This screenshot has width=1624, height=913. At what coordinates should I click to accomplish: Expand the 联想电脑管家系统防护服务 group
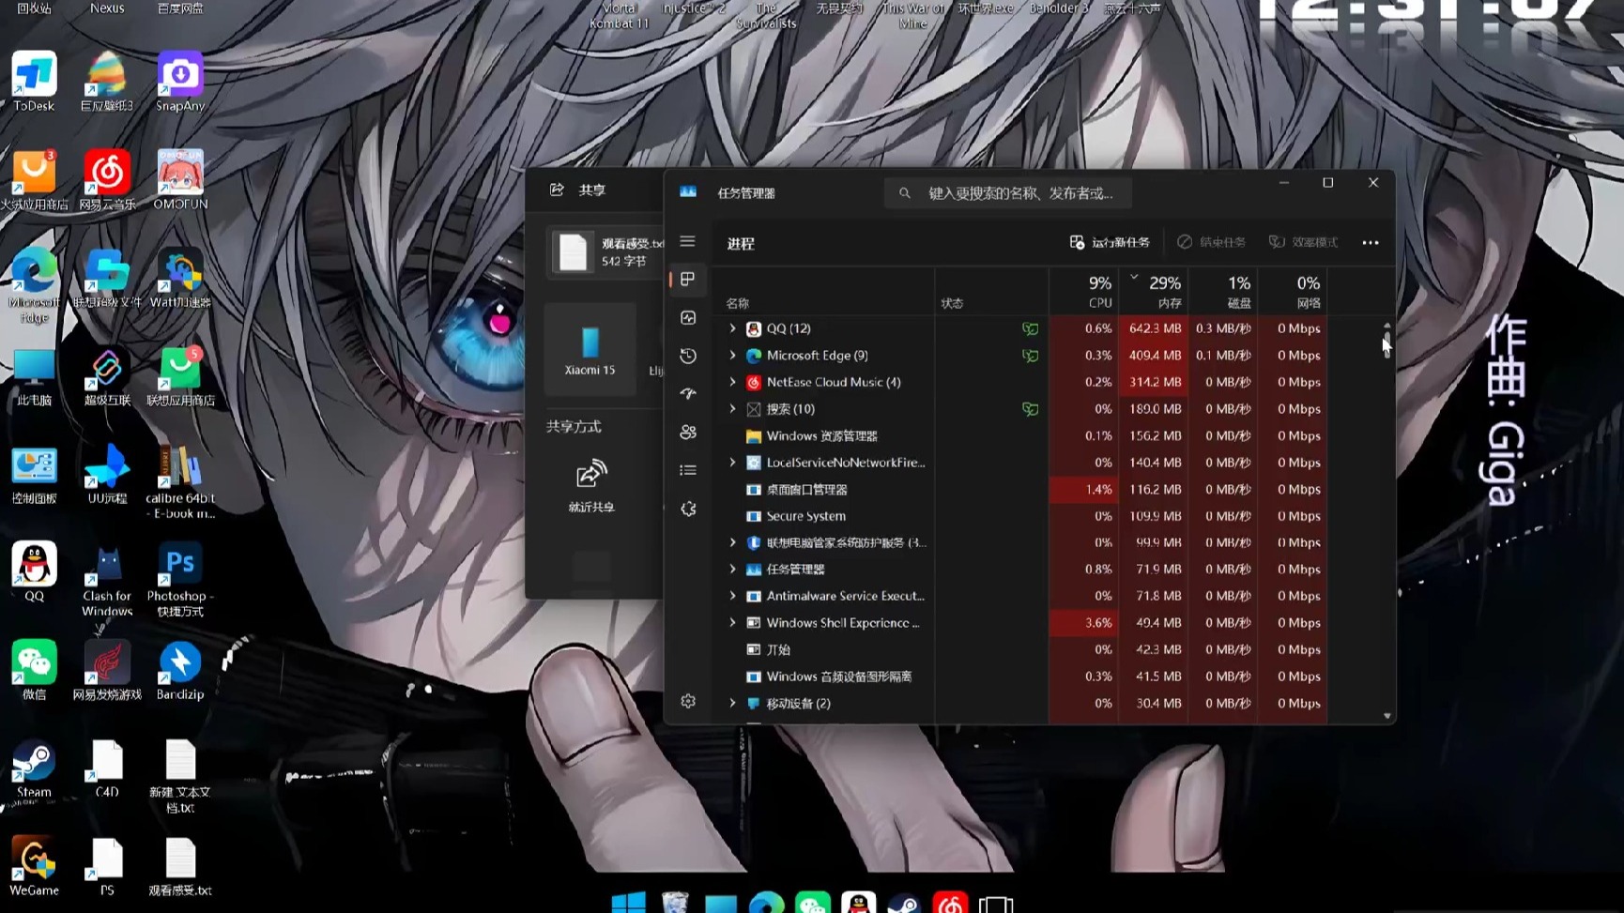click(732, 542)
